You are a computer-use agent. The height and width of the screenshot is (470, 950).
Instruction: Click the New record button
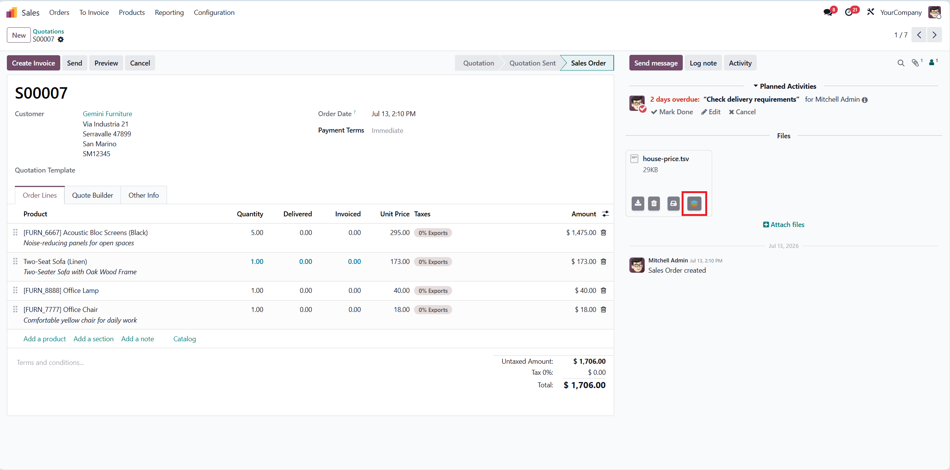point(19,35)
